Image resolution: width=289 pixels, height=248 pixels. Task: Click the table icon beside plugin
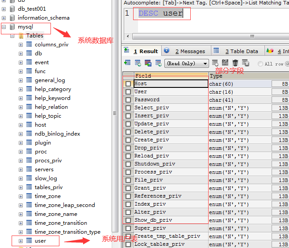pos(29,142)
